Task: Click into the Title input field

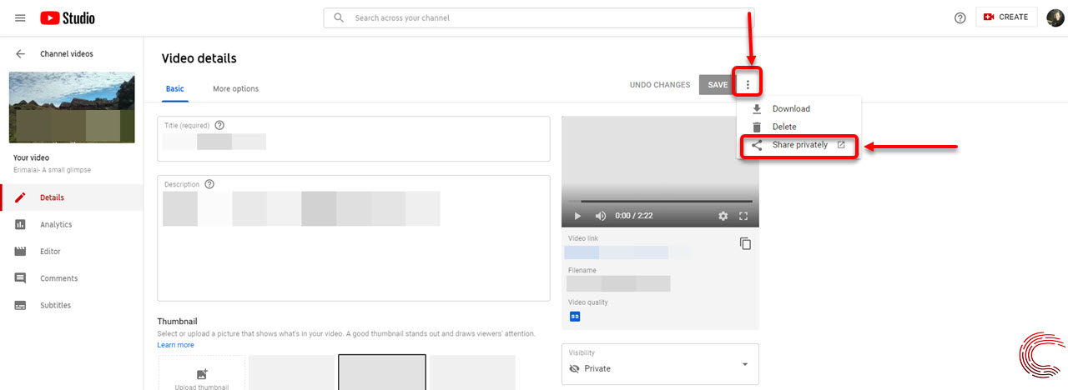Action: coord(354,138)
